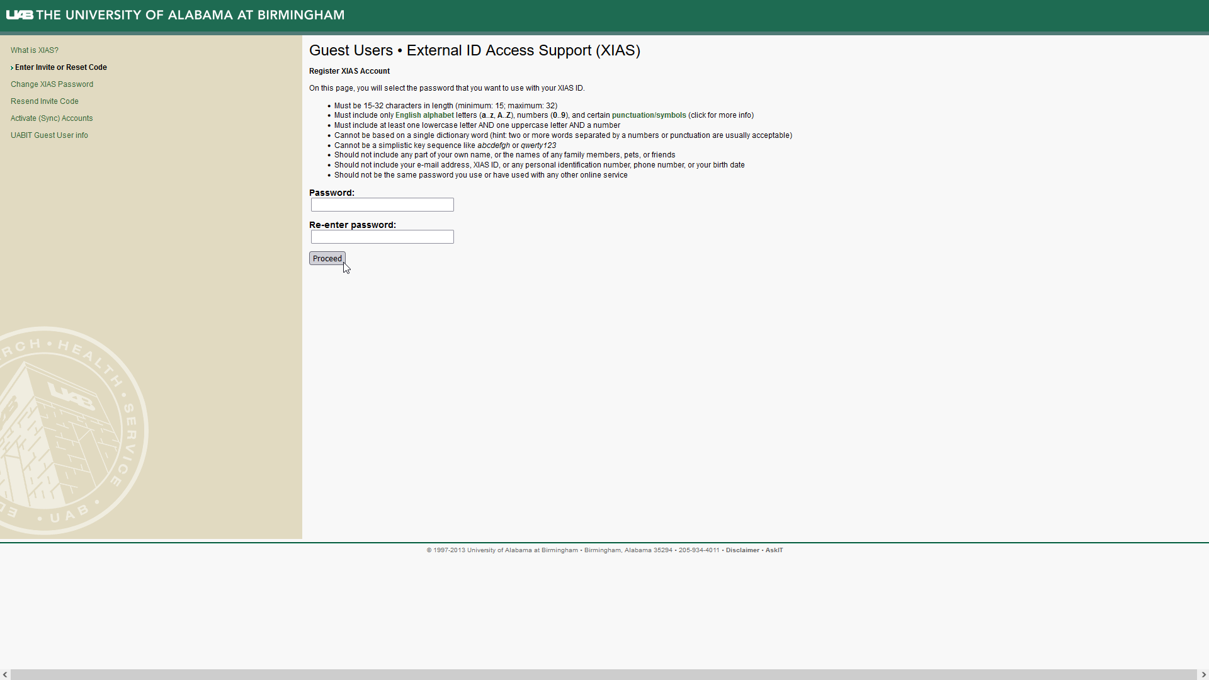Image resolution: width=1209 pixels, height=680 pixels.
Task: Open the punctuation/symbols info link
Action: pos(649,115)
